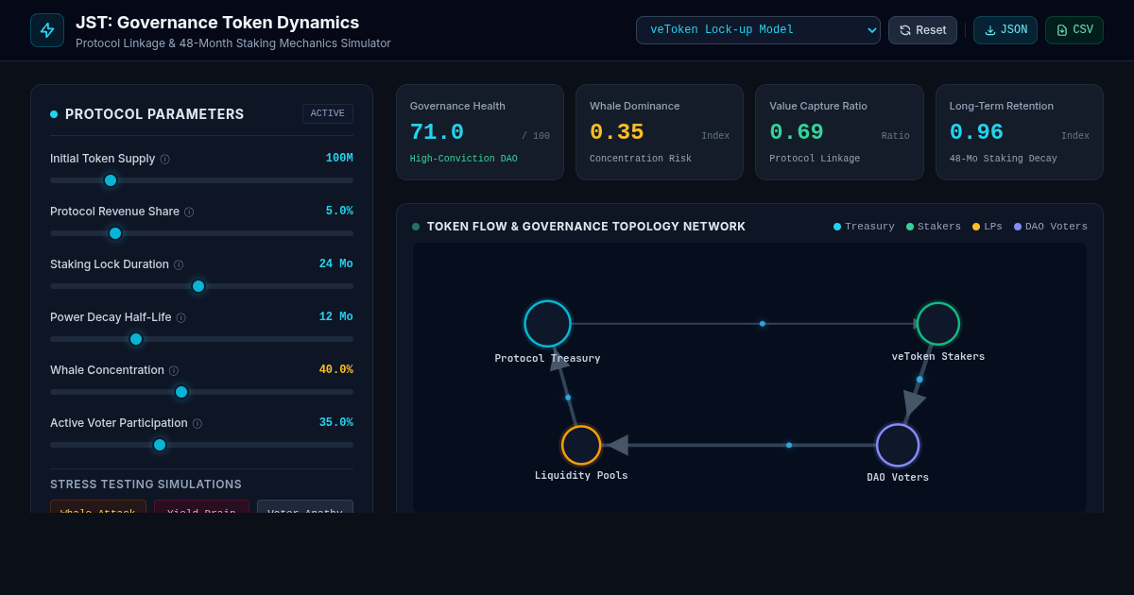Click the LPs legend item
This screenshot has width=1134, height=595.
pyautogui.click(x=988, y=227)
